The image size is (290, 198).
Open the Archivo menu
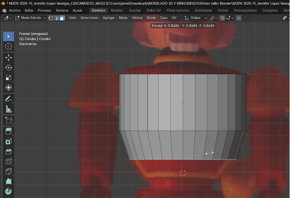click(14, 10)
